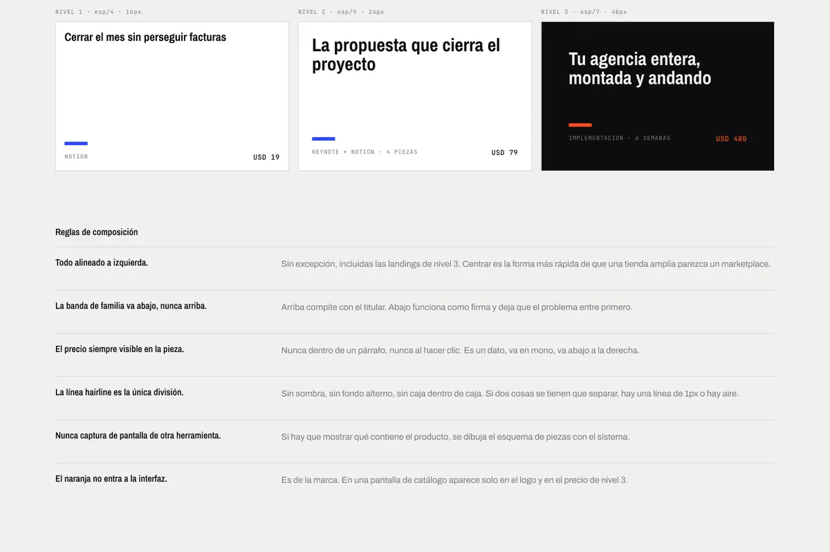The height and width of the screenshot is (552, 830).
Task: Select 'Nunca captura de pantalla de otra herramienta.'
Action: 138,436
